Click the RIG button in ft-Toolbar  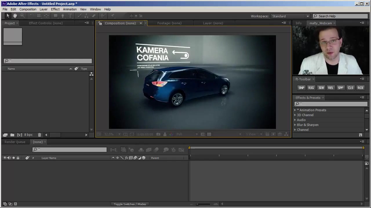point(311,88)
